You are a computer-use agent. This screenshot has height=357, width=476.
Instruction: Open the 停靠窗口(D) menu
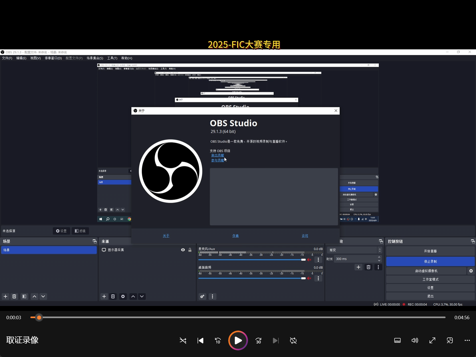[53, 58]
